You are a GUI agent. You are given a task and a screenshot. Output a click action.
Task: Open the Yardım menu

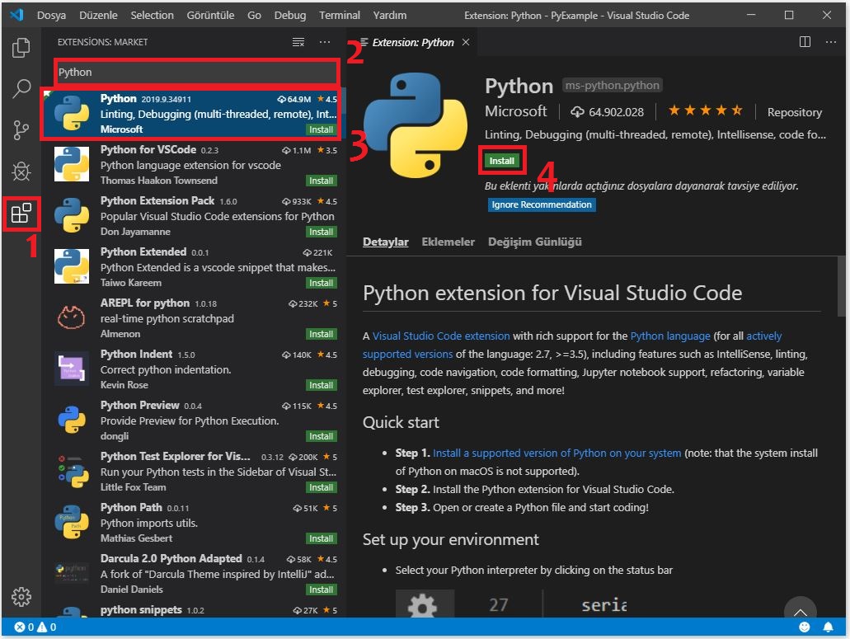pyautogui.click(x=390, y=15)
